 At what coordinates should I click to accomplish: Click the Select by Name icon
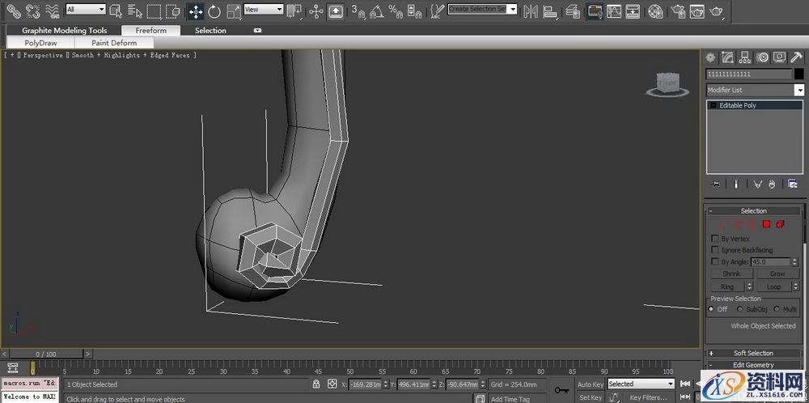coord(134,11)
